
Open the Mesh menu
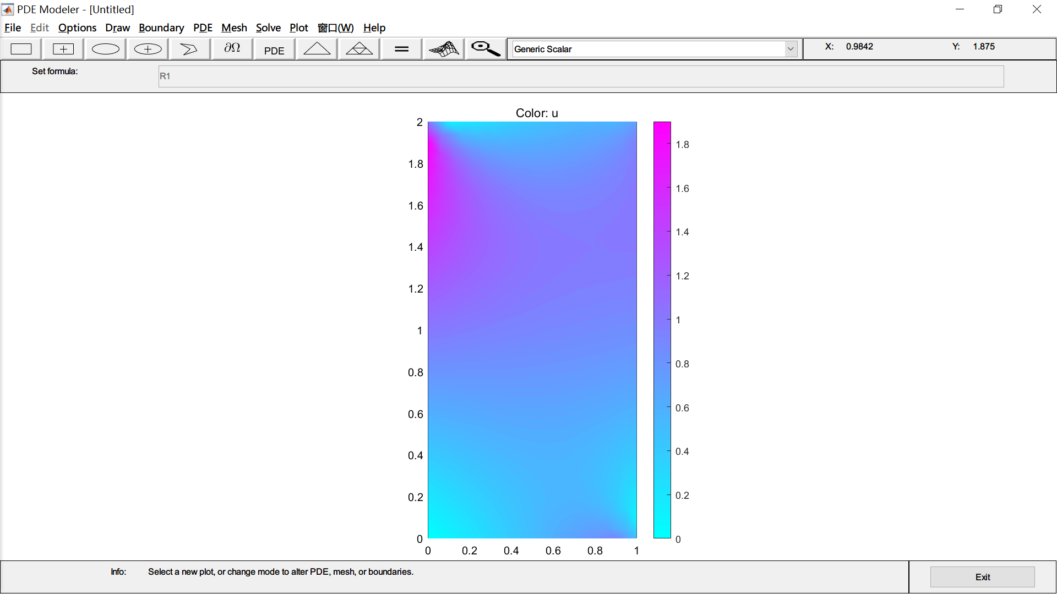click(234, 28)
